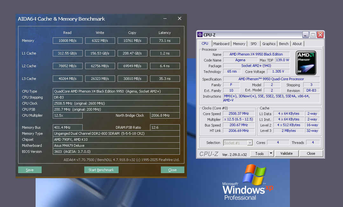Click the Close button at AIDA64's bottom right
Screen dimensions: 343x207
pyautogui.click(x=172, y=170)
